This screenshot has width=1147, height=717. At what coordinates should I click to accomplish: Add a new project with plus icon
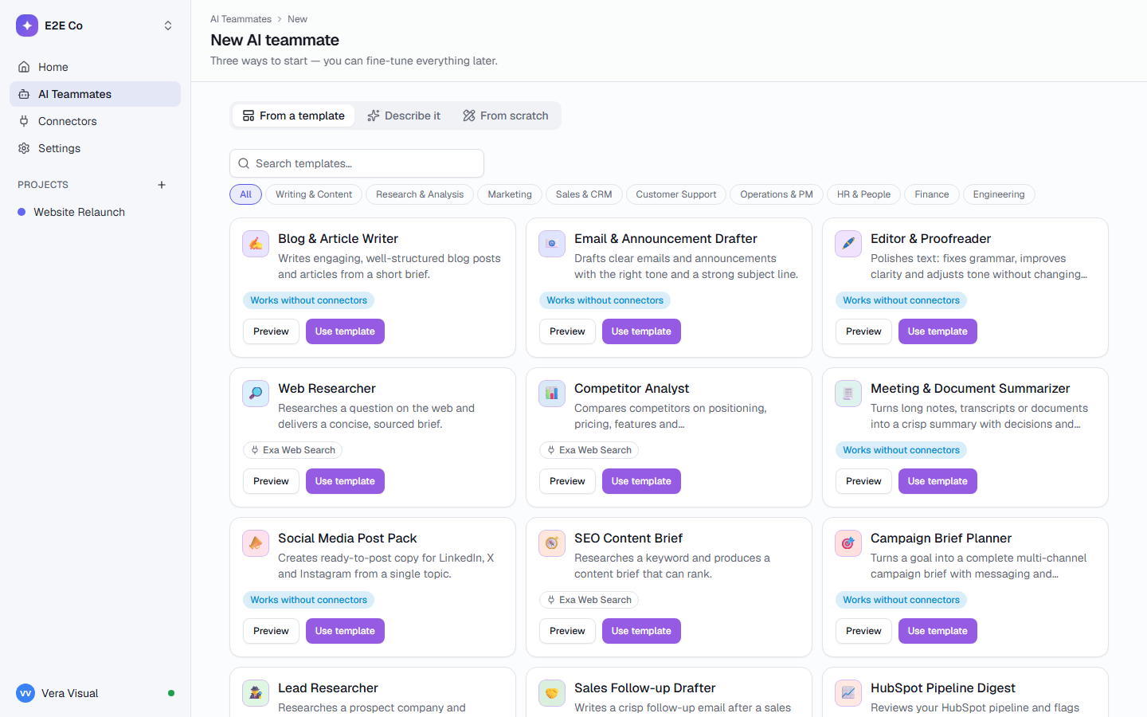162,185
